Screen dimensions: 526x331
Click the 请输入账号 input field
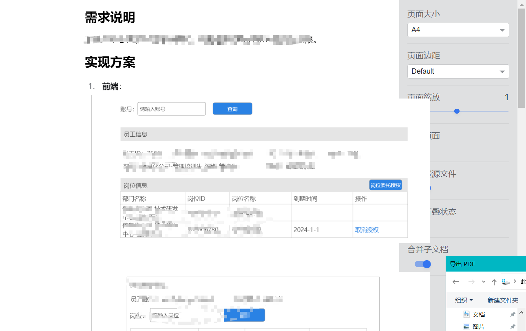[x=171, y=109]
